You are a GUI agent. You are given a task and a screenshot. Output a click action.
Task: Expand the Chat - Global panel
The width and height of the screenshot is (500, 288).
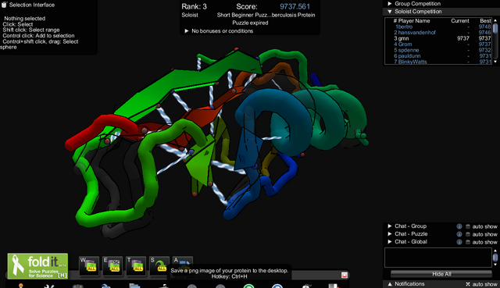click(390, 242)
